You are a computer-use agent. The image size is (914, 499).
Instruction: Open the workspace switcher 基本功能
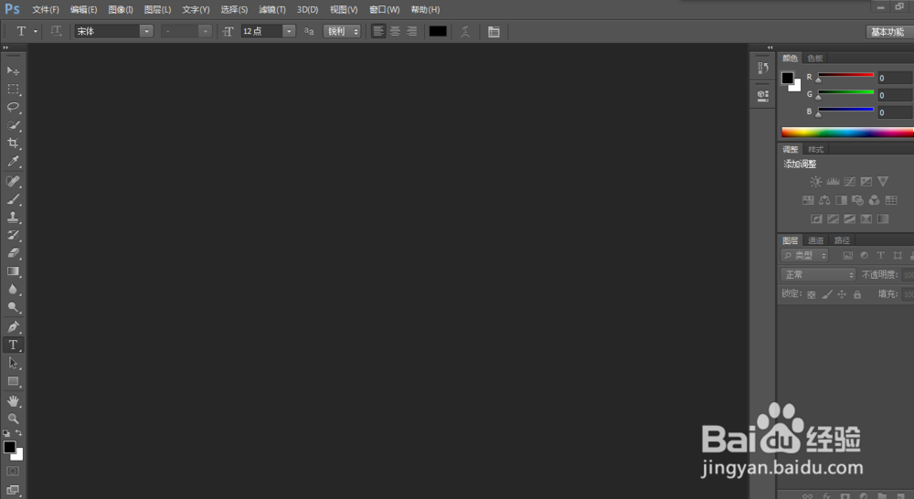[887, 32]
